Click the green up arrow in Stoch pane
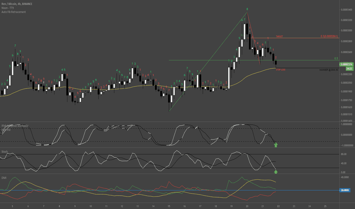The width and height of the screenshot is (355, 209). coord(276,172)
